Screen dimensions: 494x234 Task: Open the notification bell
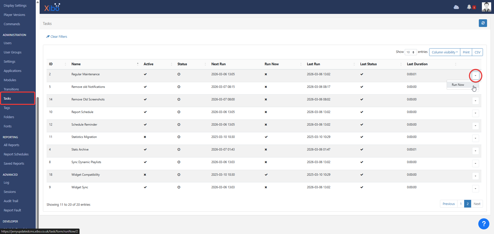[x=469, y=7]
